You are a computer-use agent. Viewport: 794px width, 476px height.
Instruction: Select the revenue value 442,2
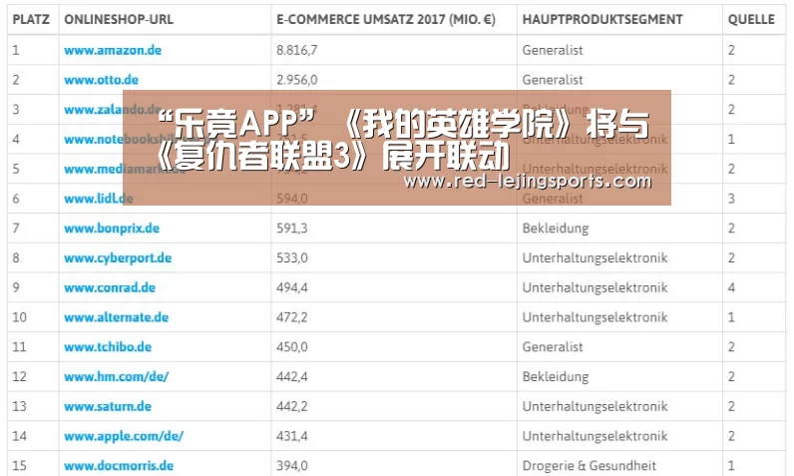coord(291,406)
